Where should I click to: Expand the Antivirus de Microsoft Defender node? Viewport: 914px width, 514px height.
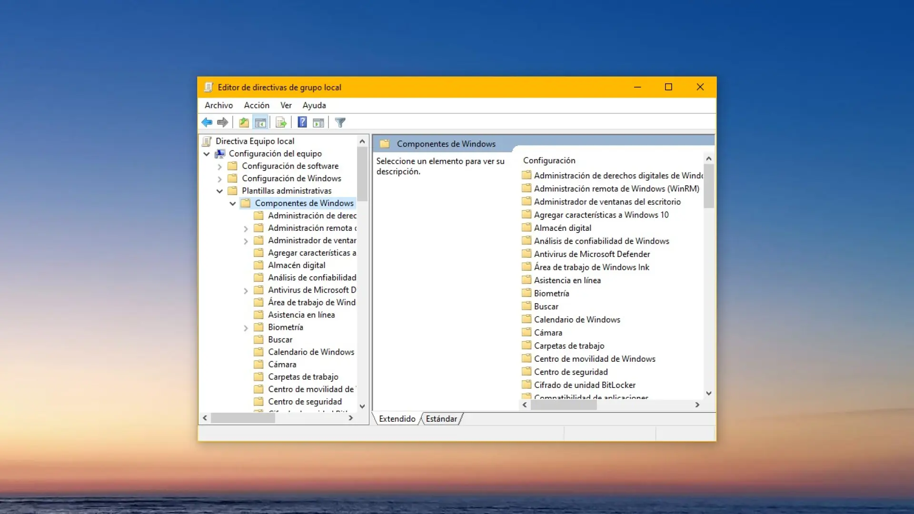coord(246,291)
